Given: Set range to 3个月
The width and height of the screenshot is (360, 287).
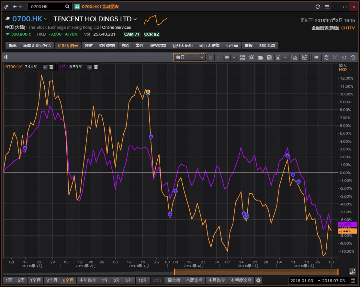Looking at the screenshot, I should (52, 280).
